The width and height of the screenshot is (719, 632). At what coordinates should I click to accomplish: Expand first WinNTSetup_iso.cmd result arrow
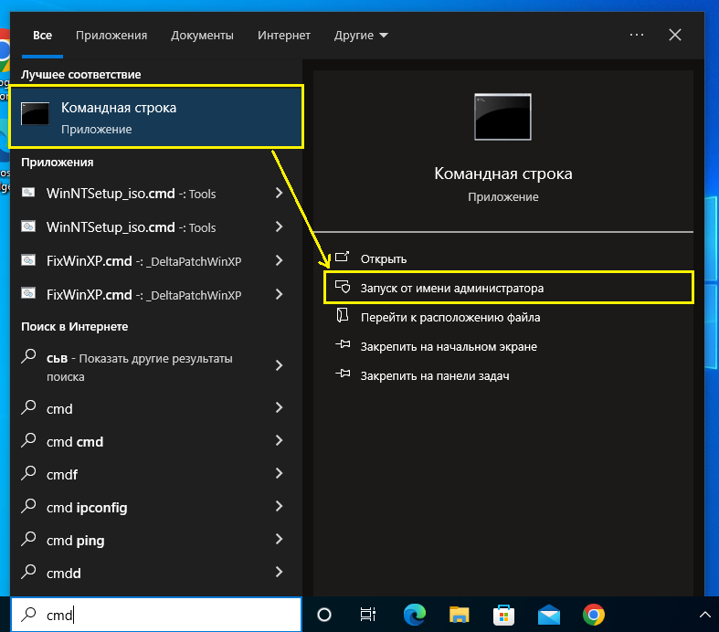pyautogui.click(x=279, y=193)
